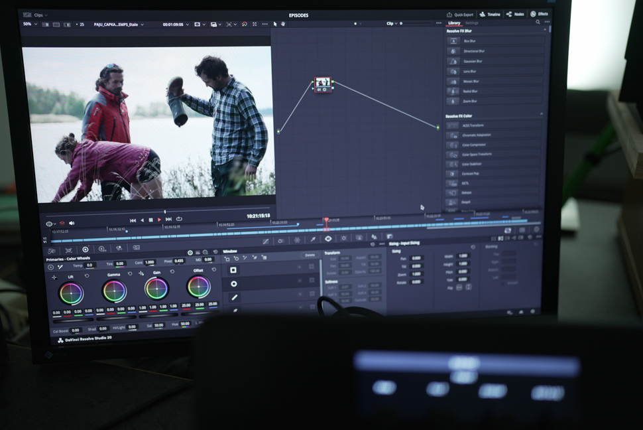643x430 pixels.
Task: Select the circle window shape icon
Action: pos(233,284)
